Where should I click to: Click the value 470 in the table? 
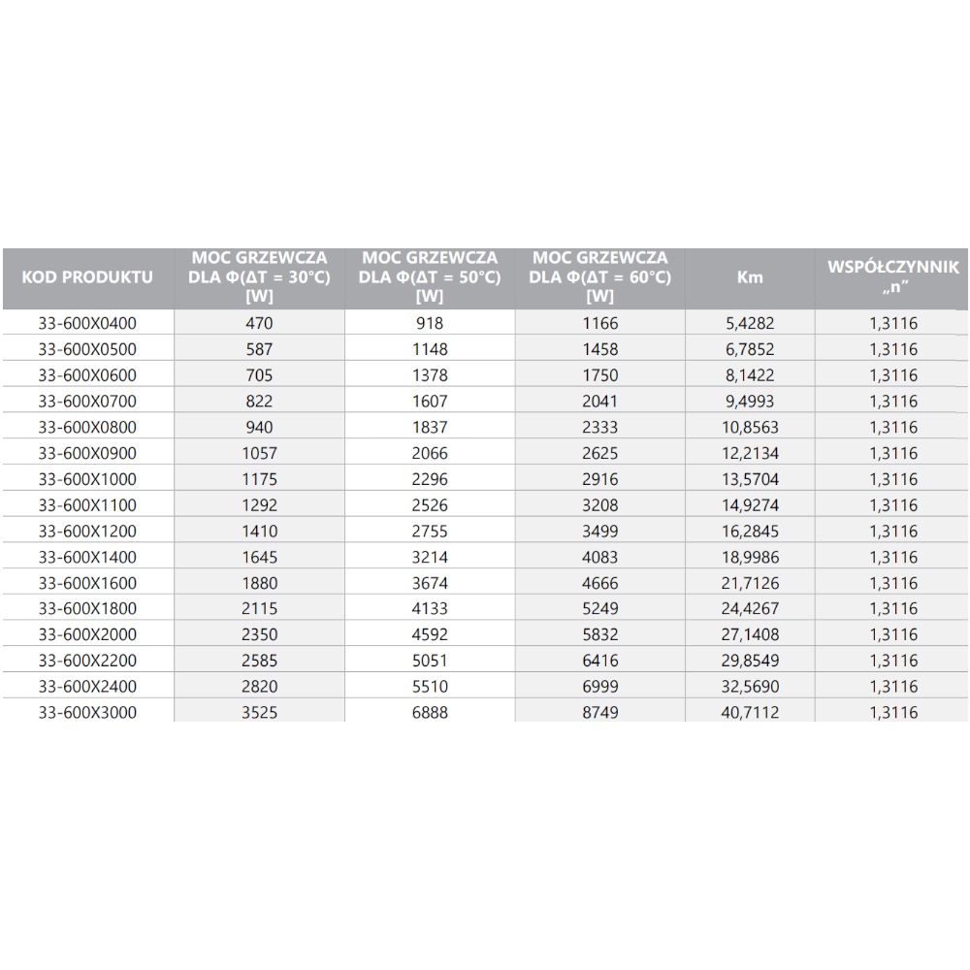(x=260, y=324)
